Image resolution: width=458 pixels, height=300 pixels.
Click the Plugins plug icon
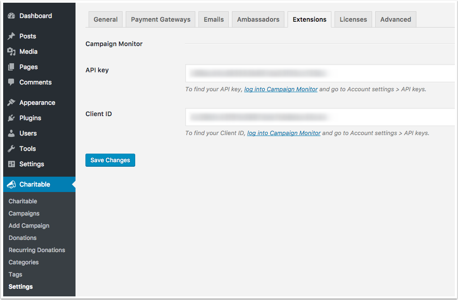point(11,118)
